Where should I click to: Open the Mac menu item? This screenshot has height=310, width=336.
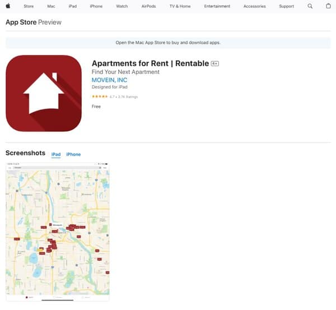51,6
